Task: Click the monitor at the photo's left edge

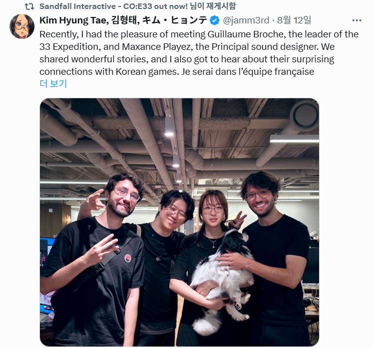Action: (46, 249)
